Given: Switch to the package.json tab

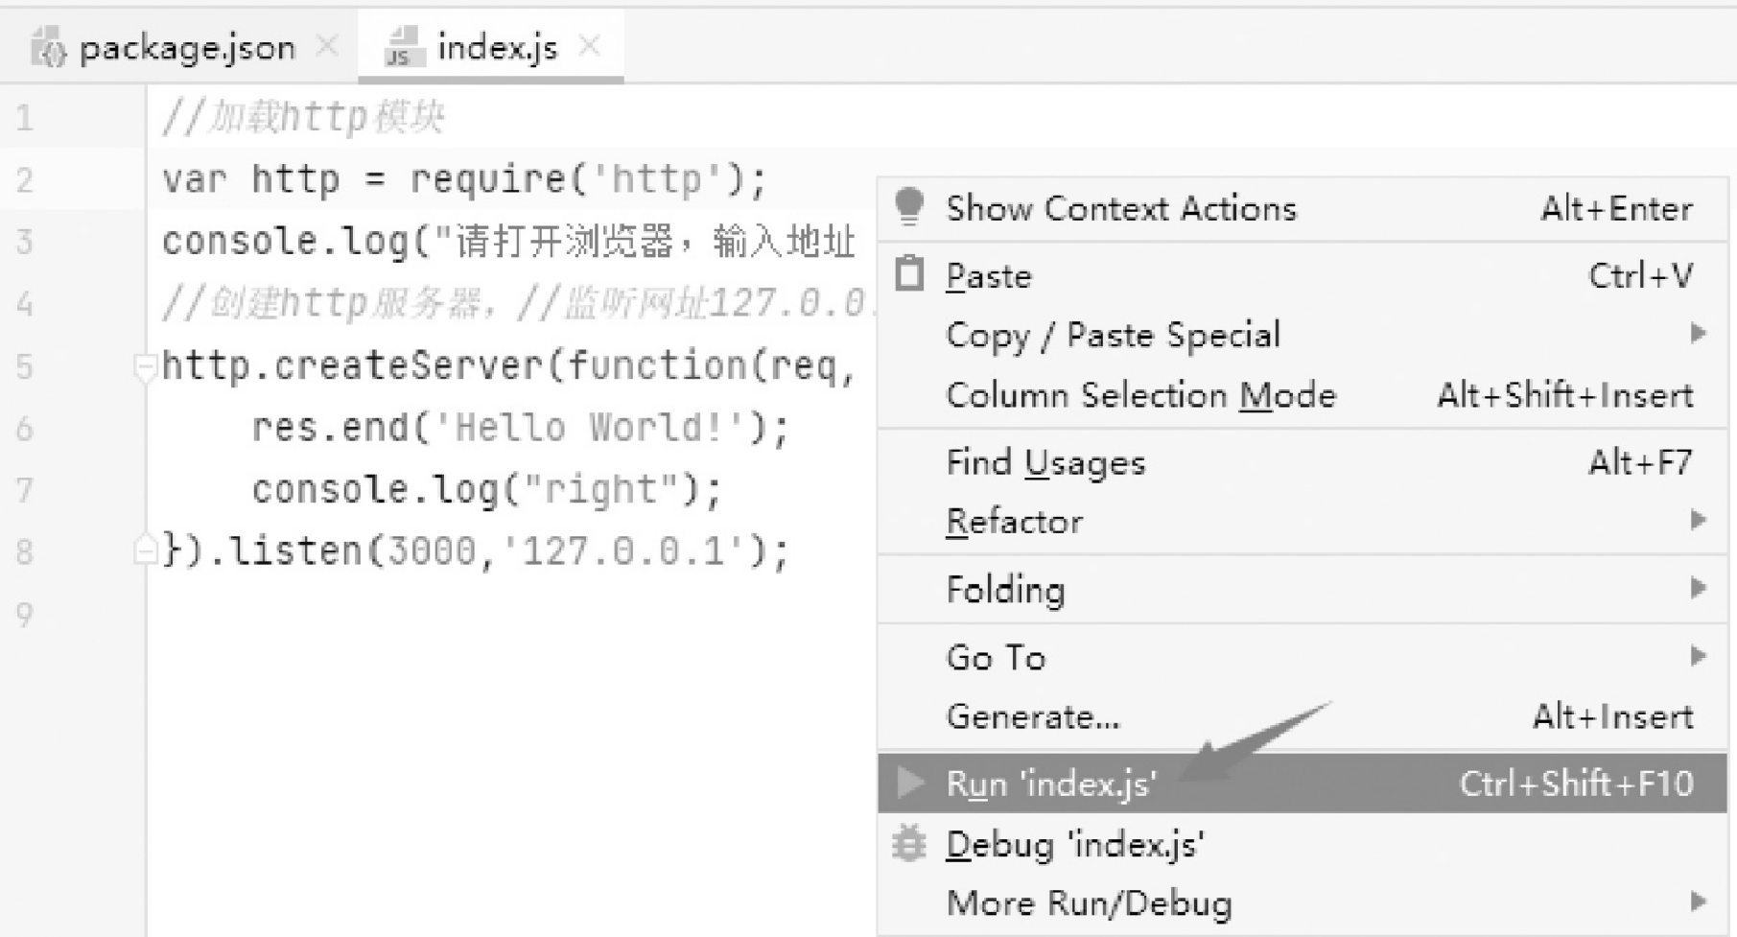Looking at the screenshot, I should tap(186, 47).
